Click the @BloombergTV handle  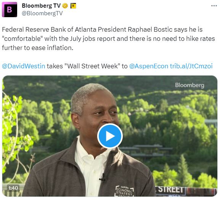42,13
